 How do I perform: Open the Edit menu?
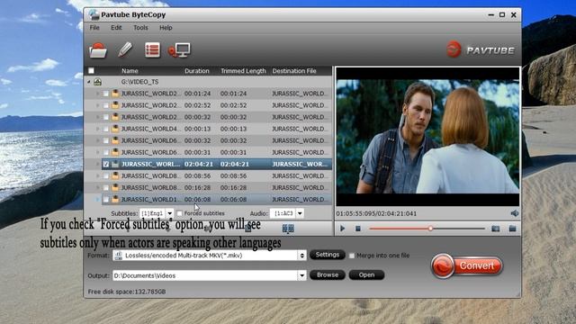pyautogui.click(x=116, y=28)
